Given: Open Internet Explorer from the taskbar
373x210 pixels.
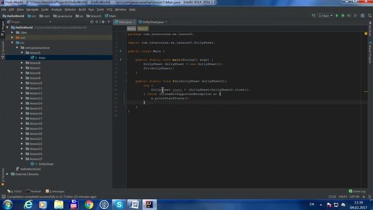Looking at the screenshot, I should pyautogui.click(x=28, y=205).
